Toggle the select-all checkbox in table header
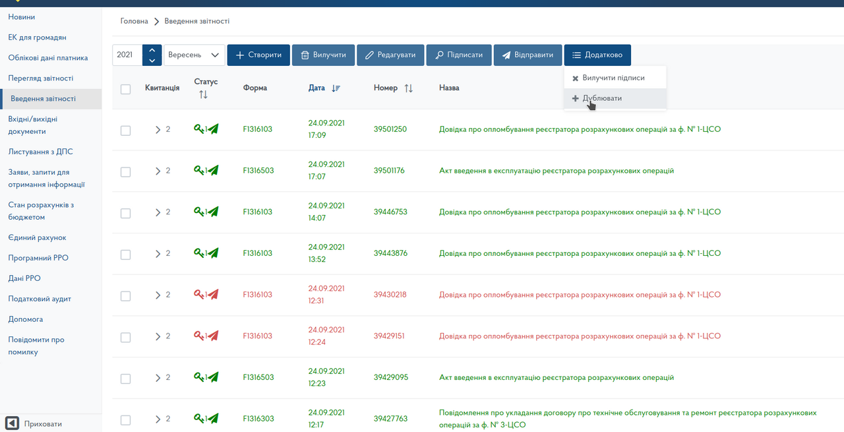 point(125,89)
